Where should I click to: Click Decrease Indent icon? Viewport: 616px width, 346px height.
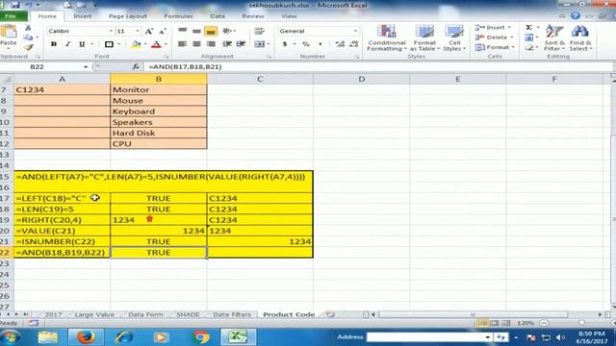[227, 44]
